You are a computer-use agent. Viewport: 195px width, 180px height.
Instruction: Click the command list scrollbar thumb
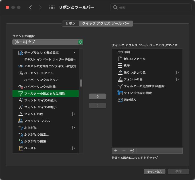81,83
